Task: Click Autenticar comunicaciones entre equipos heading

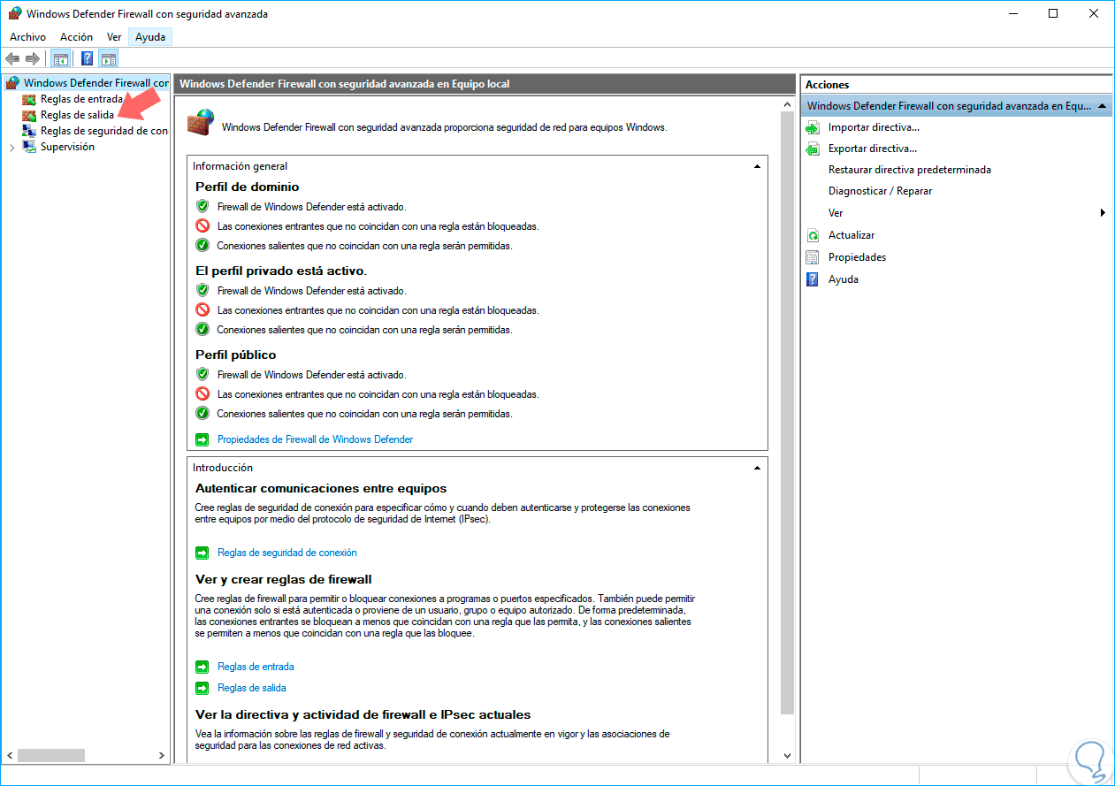Action: pyautogui.click(x=321, y=488)
